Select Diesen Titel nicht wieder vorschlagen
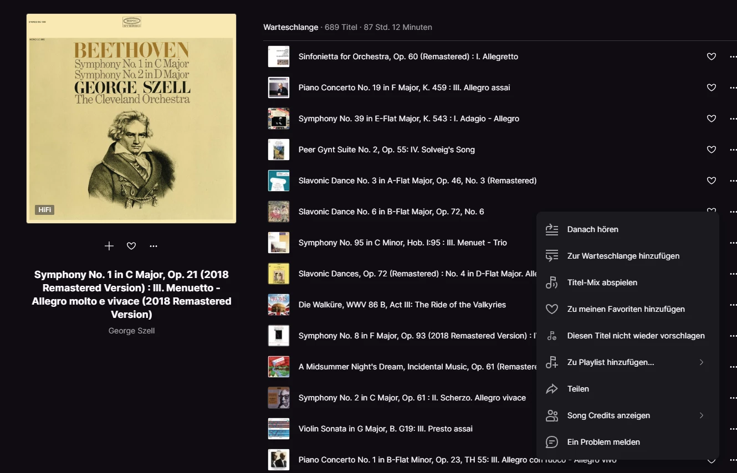This screenshot has height=473, width=737. pos(628,336)
